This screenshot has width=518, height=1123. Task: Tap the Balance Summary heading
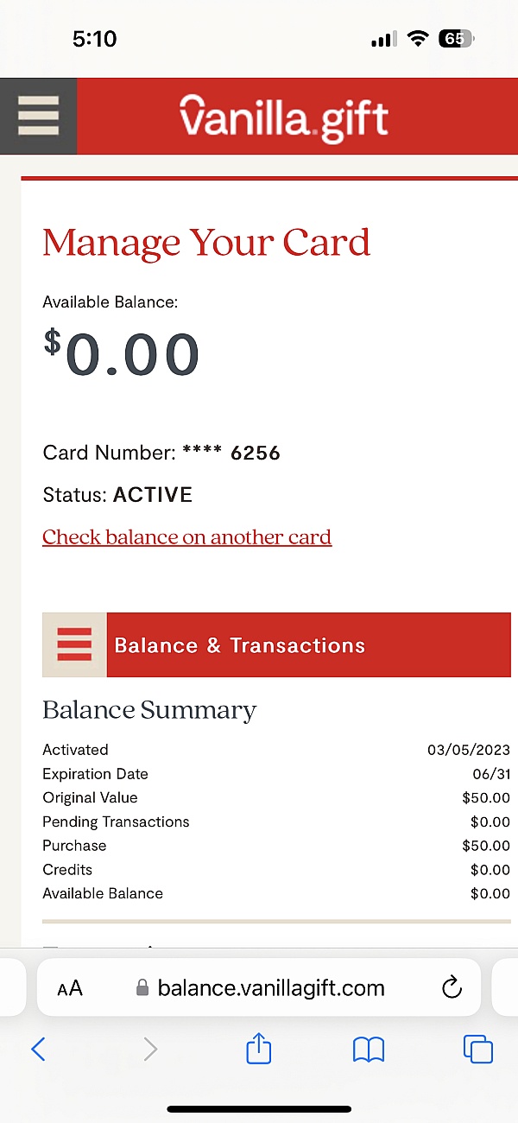(x=149, y=710)
